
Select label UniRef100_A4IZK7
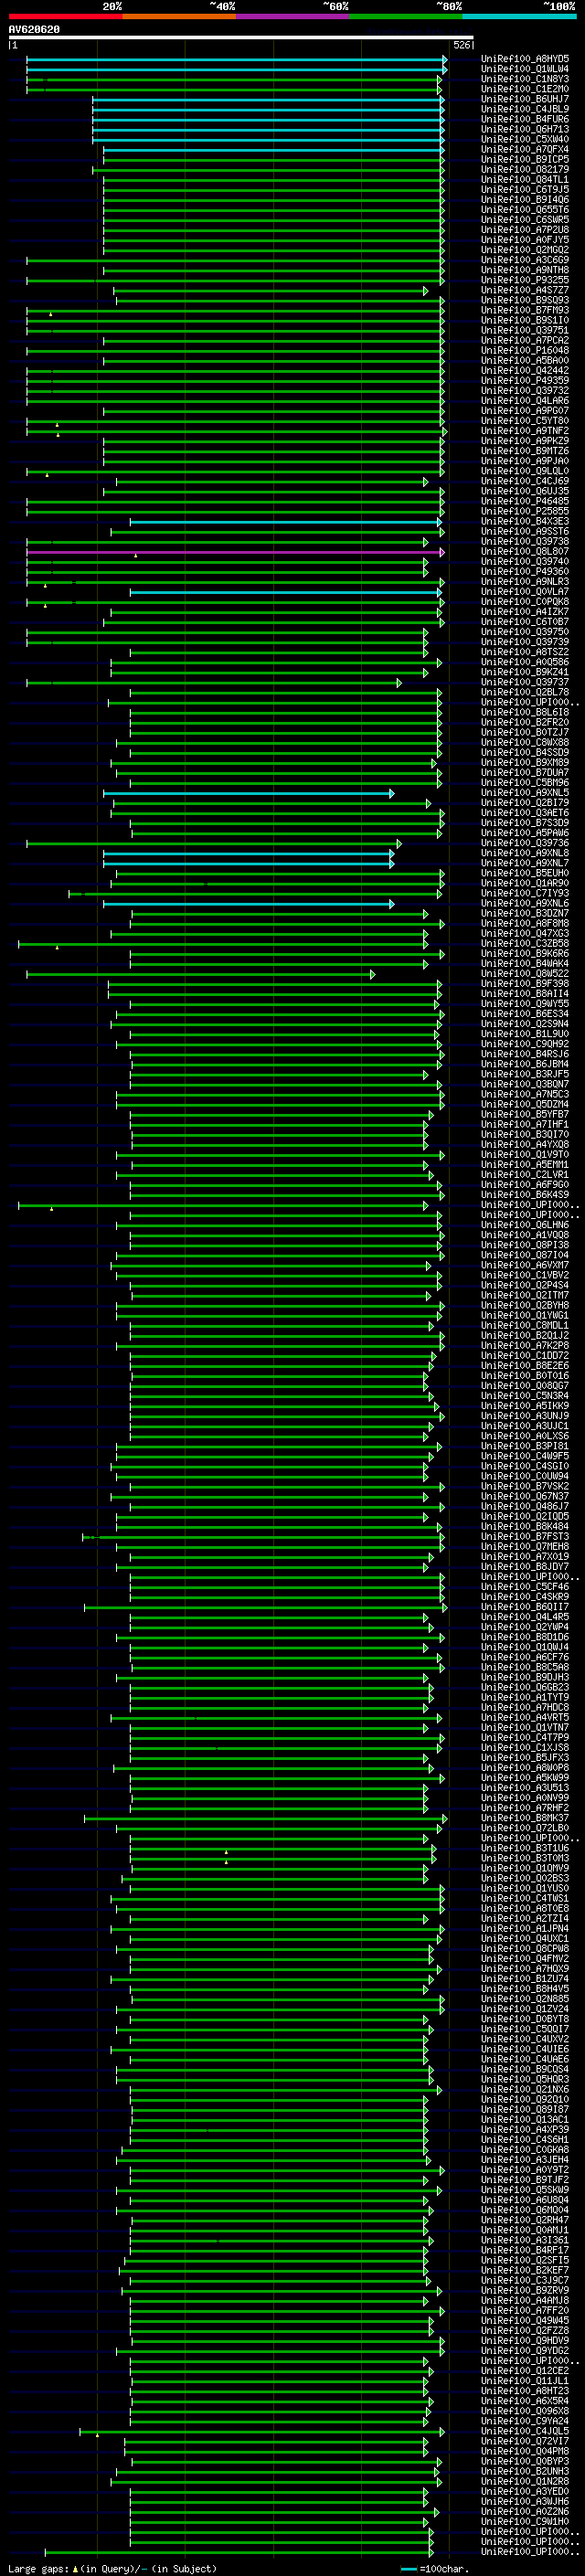(525, 612)
